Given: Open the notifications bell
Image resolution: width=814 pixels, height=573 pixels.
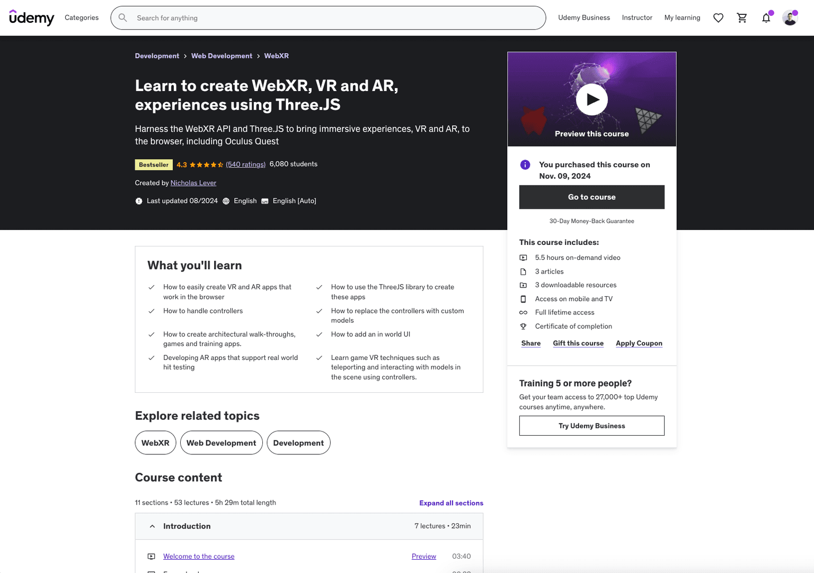Looking at the screenshot, I should click(766, 17).
